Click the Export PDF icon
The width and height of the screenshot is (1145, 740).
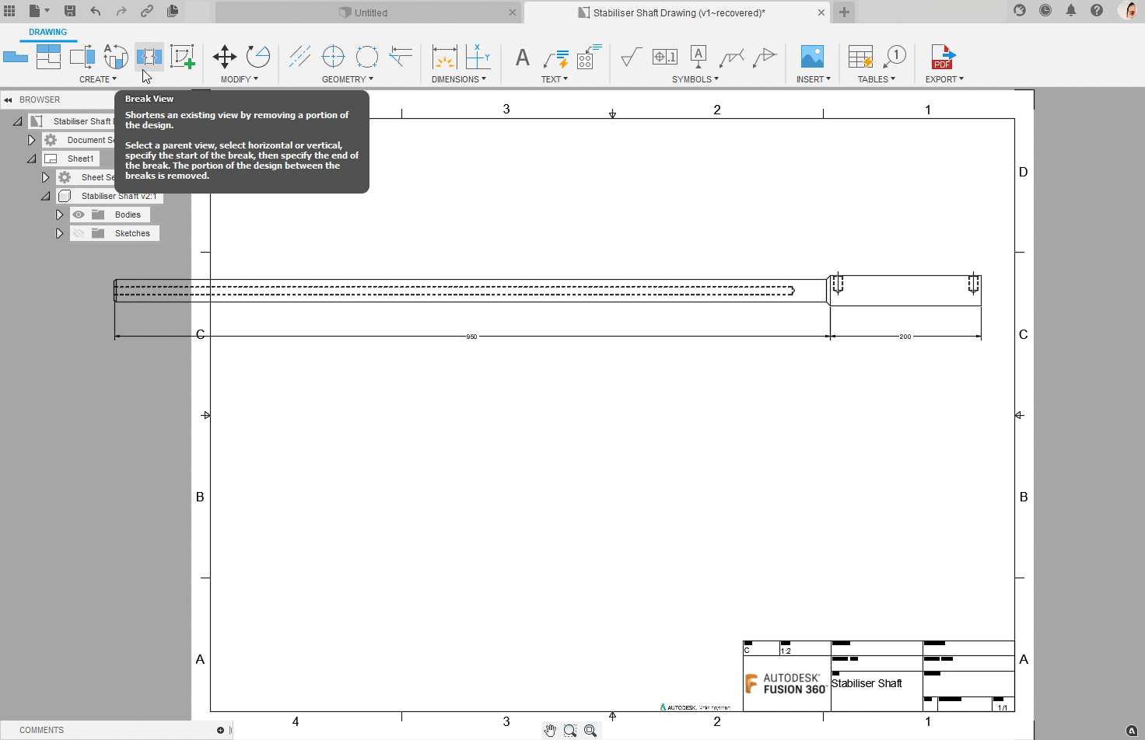943,57
